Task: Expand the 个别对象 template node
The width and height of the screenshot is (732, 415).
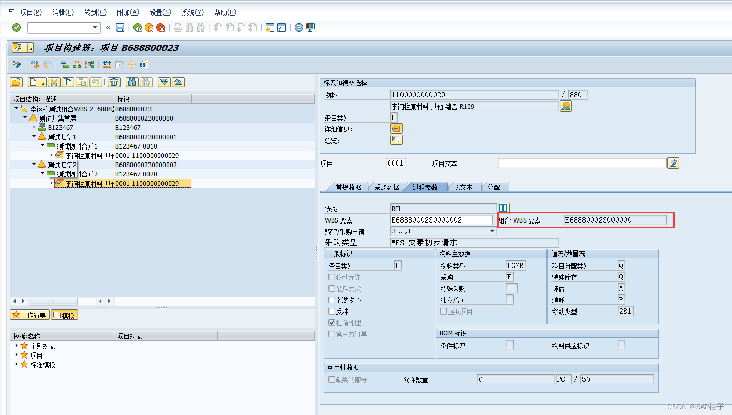Action: pos(16,346)
